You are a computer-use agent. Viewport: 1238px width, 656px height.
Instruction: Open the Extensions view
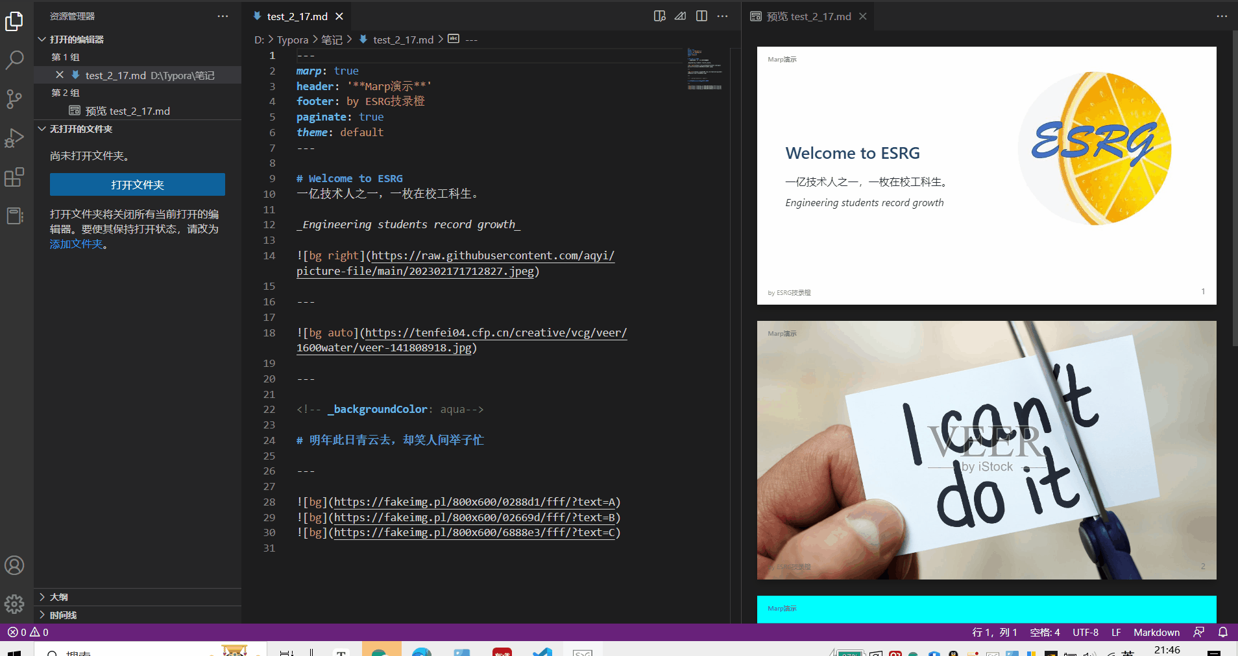[x=14, y=176]
